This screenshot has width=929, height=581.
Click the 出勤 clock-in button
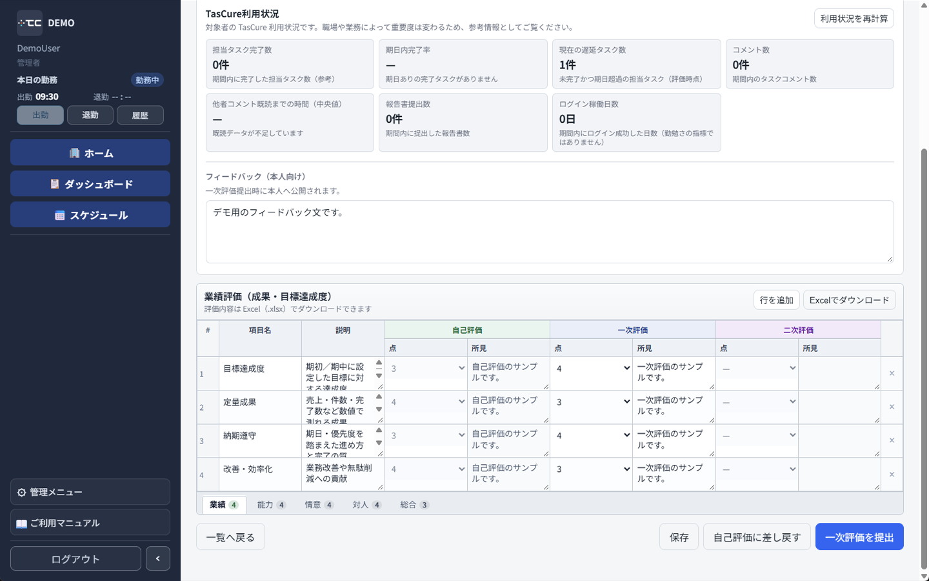click(40, 115)
